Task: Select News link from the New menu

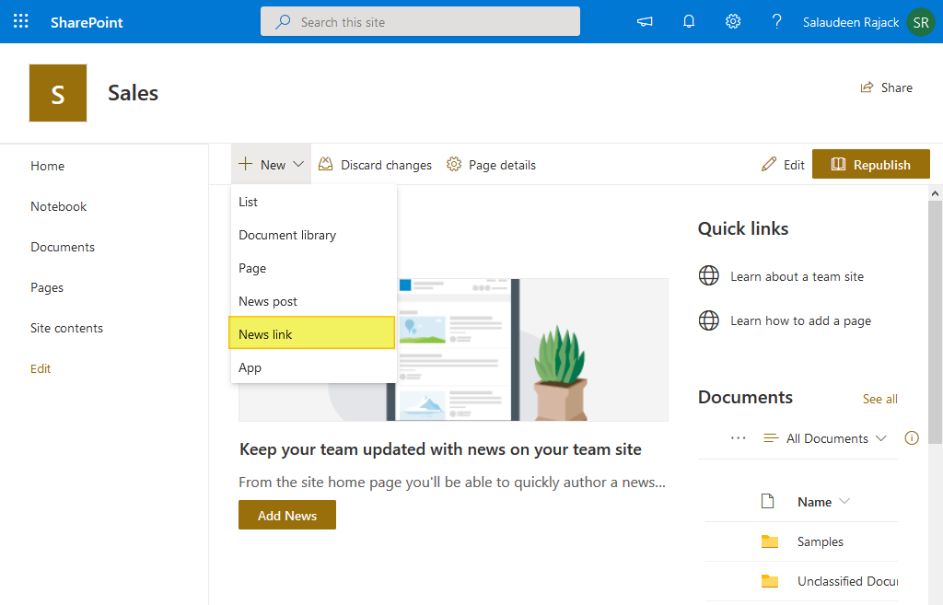Action: (264, 333)
